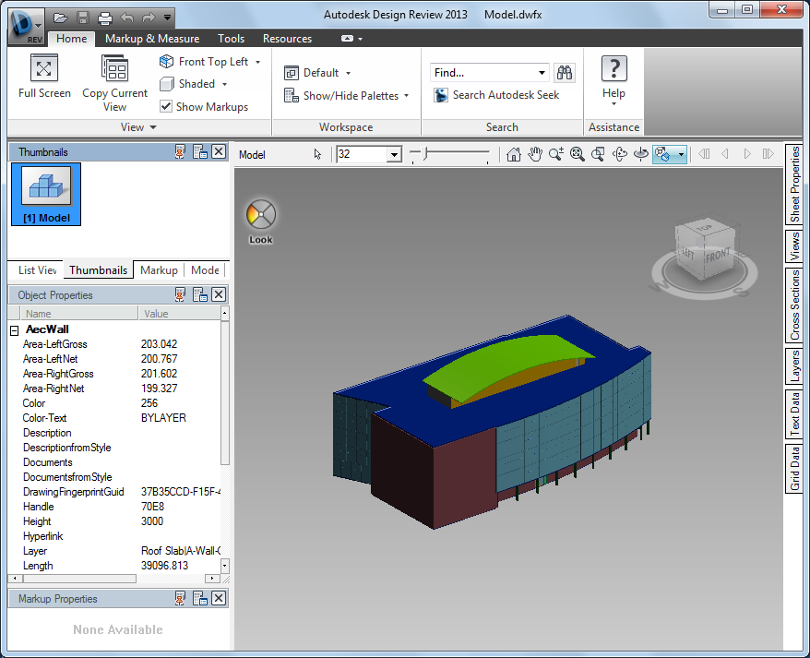Toggle docking of Thumbnails palette

pyautogui.click(x=200, y=152)
